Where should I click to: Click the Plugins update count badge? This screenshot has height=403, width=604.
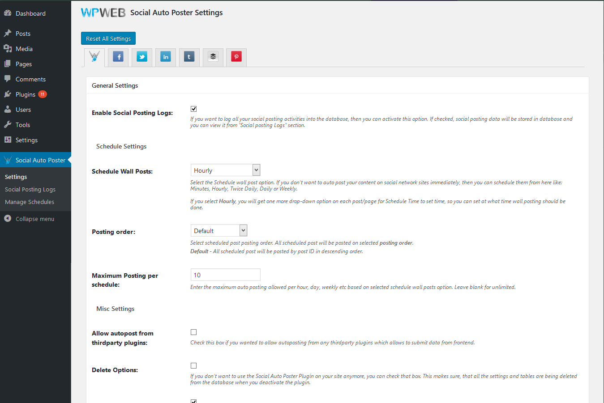pos(43,94)
